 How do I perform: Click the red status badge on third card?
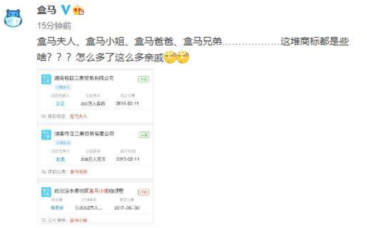click(144, 192)
